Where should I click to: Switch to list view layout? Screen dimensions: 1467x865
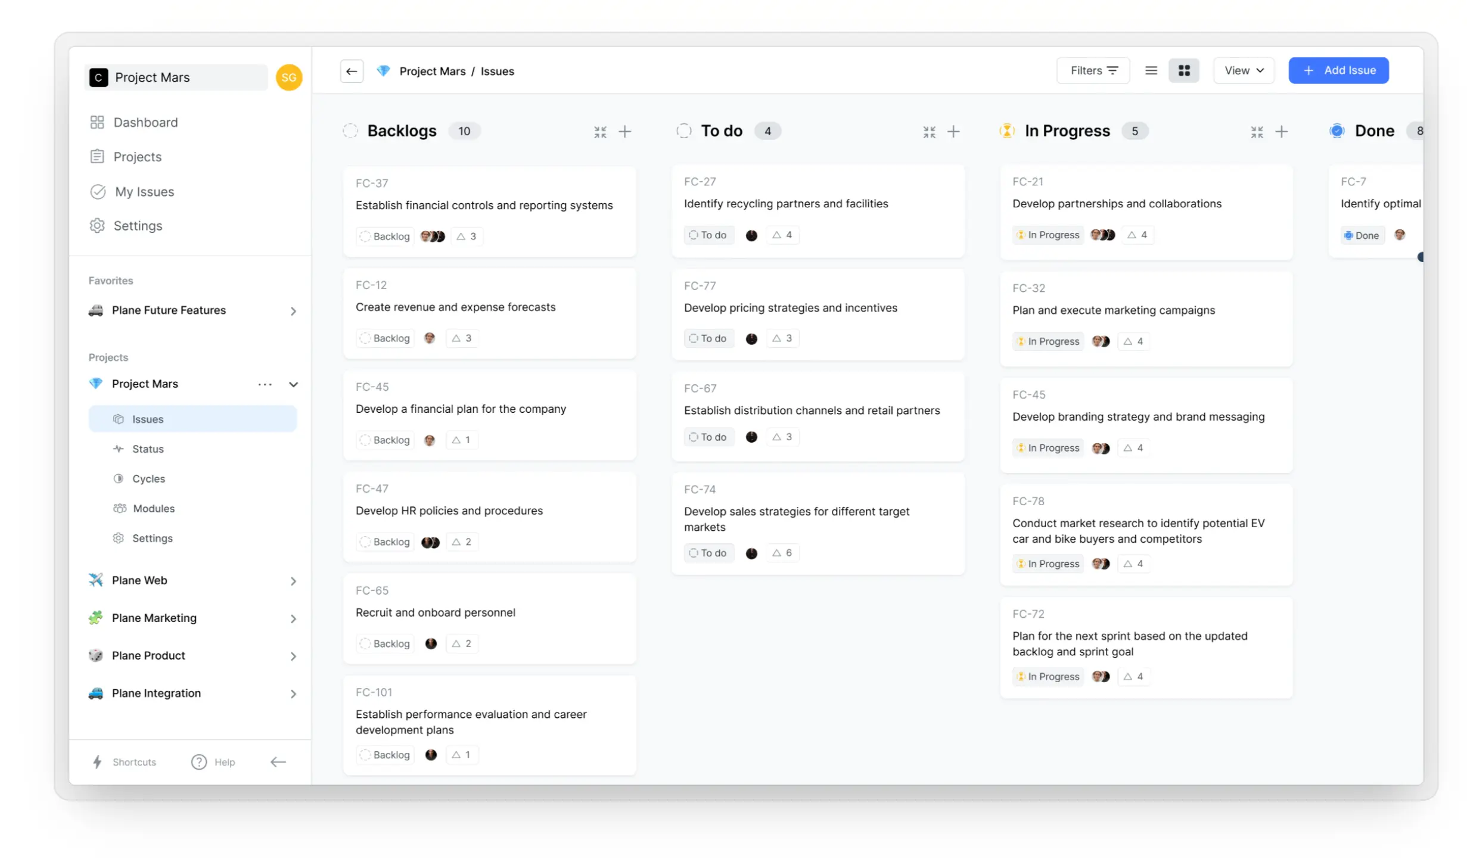[1151, 70]
